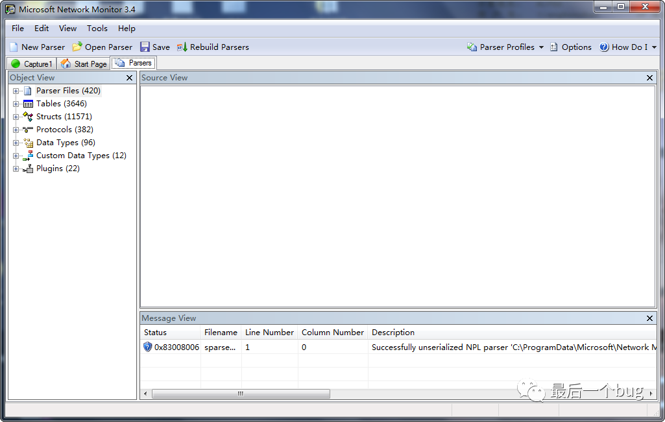Click the Tables grid icon
This screenshot has width=665, height=422.
click(28, 104)
